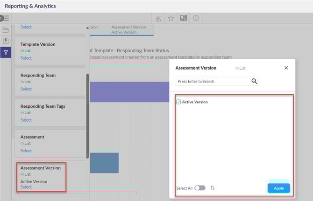Click the bookmark icon in left sidebar
The height and width of the screenshot is (201, 313).
[x=6, y=41]
